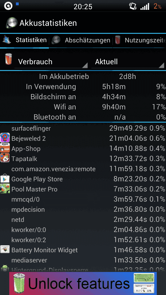Open the Verbrauch dropdown
166x295 pixels.
click(x=51, y=62)
